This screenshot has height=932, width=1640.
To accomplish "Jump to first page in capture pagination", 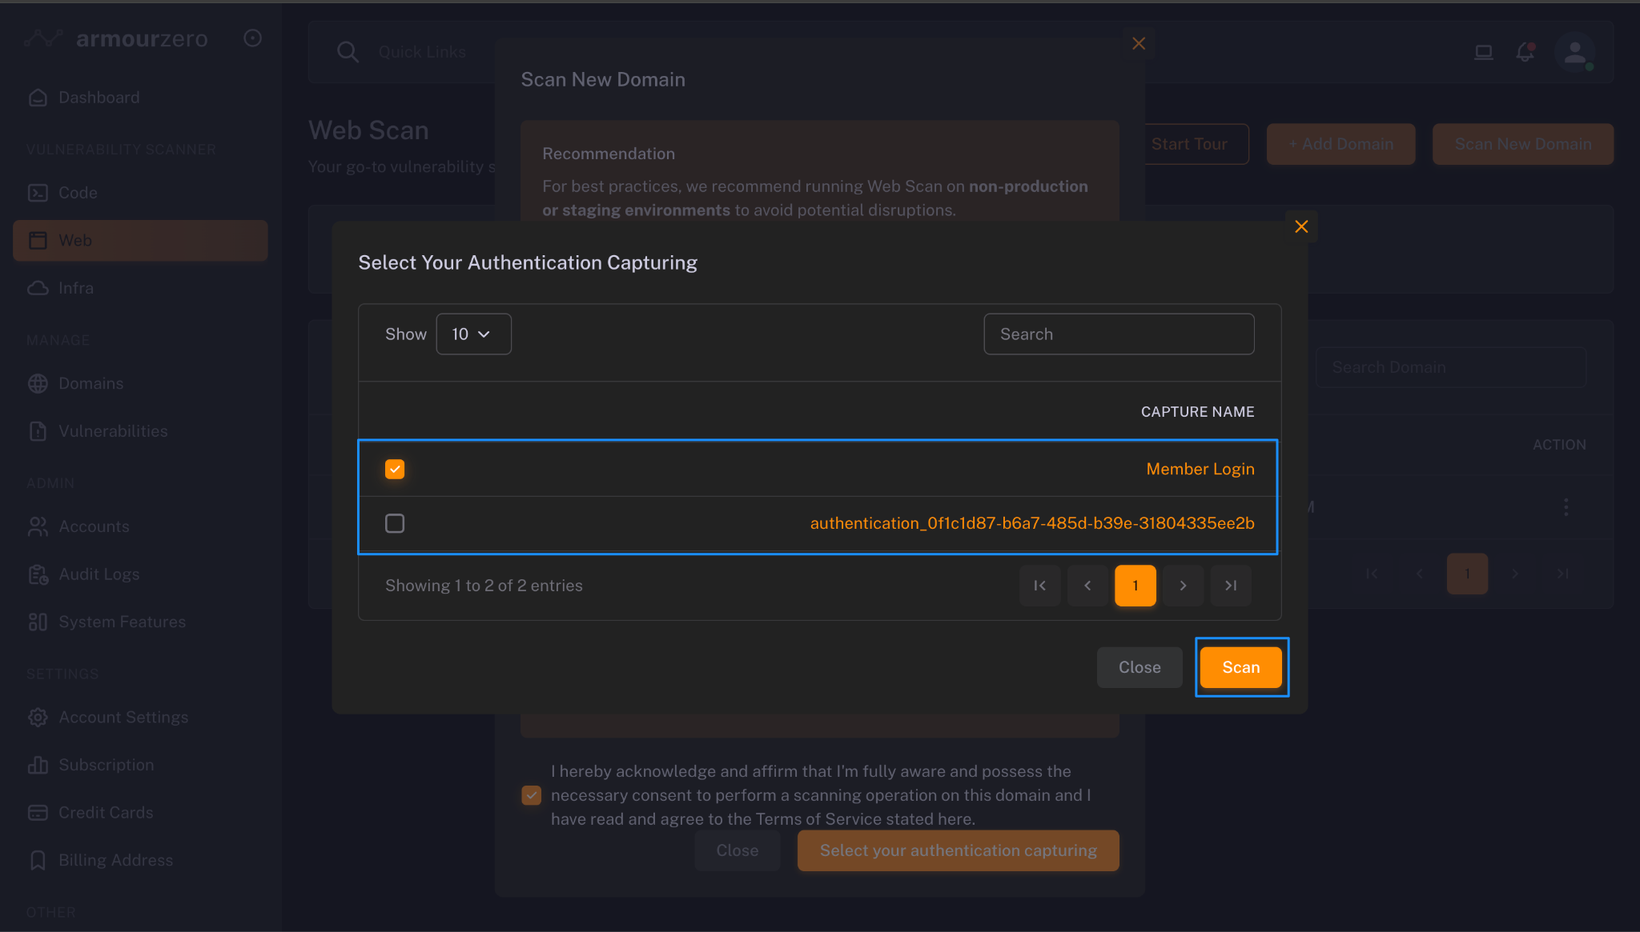I will point(1040,586).
